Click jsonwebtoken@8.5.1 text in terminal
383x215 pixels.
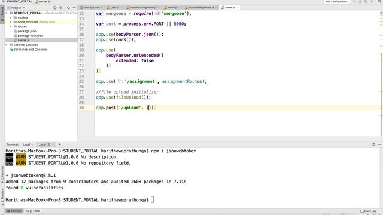pos(34,175)
